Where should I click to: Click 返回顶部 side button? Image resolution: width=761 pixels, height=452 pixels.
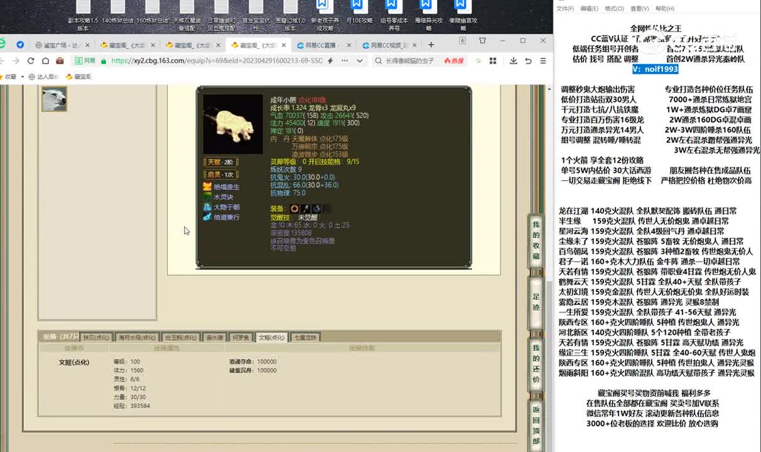[x=536, y=427]
